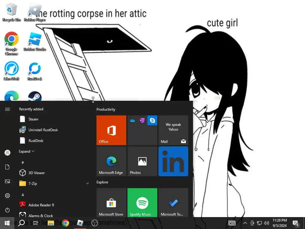The image size is (305, 229).
Task: Click the Explore group header
Action: (x=102, y=182)
